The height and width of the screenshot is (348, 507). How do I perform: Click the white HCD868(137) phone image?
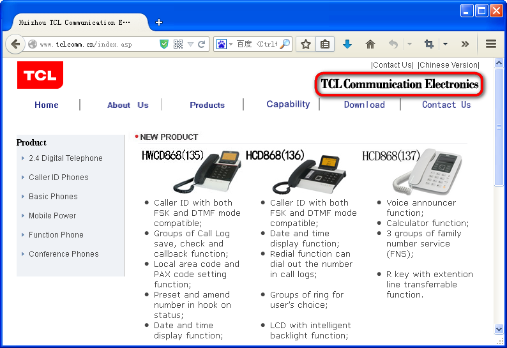coord(427,171)
